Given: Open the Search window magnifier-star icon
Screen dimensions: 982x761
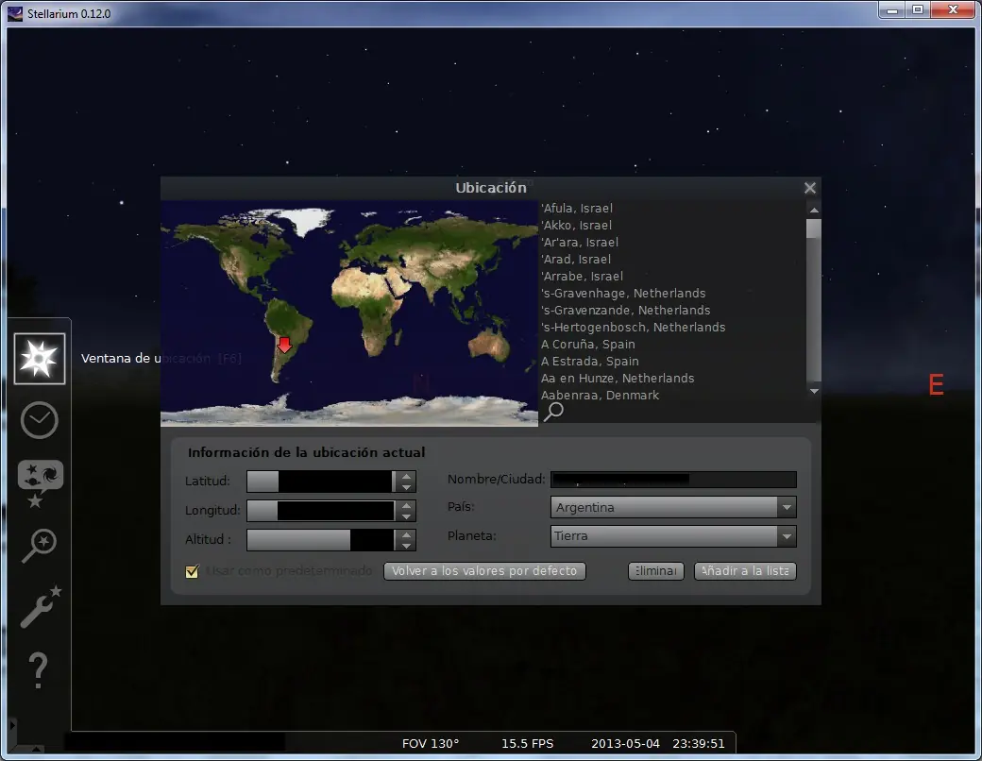Looking at the screenshot, I should 40,546.
